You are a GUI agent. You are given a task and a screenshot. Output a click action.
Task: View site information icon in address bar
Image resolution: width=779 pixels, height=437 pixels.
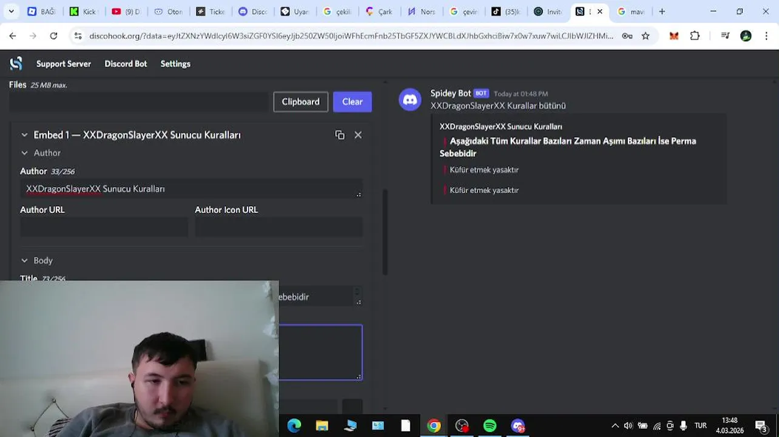point(78,36)
